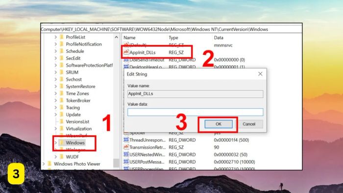The image size is (343, 193).
Task: Cancel the Edit String dialog
Action: [x=249, y=124]
